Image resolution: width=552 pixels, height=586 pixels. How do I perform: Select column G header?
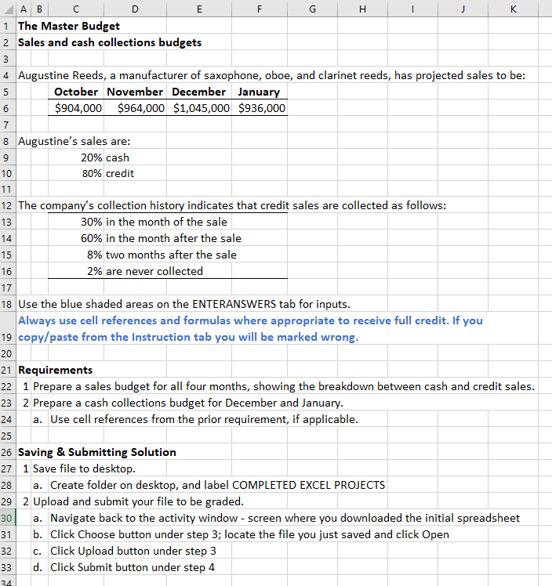(x=312, y=9)
